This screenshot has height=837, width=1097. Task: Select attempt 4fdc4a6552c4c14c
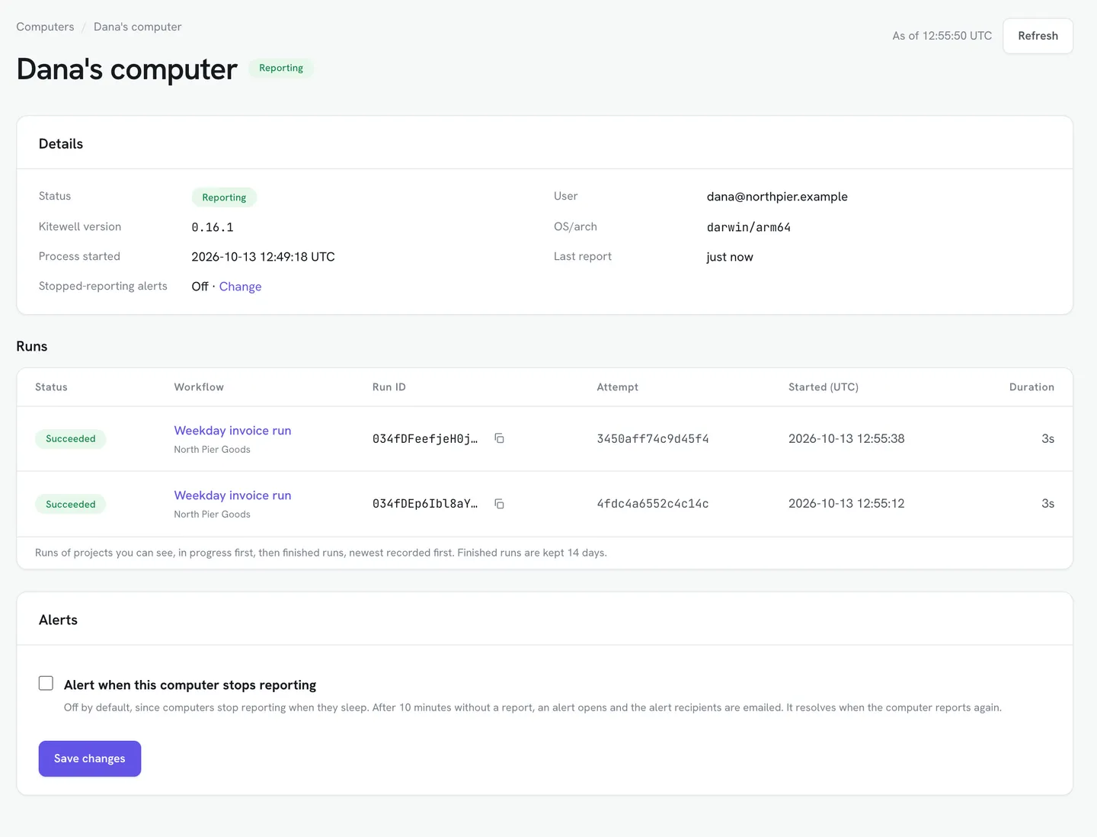click(653, 504)
